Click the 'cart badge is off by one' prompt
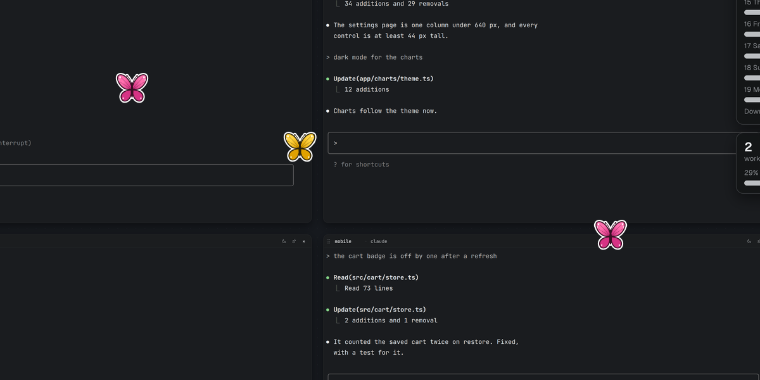 point(412,256)
